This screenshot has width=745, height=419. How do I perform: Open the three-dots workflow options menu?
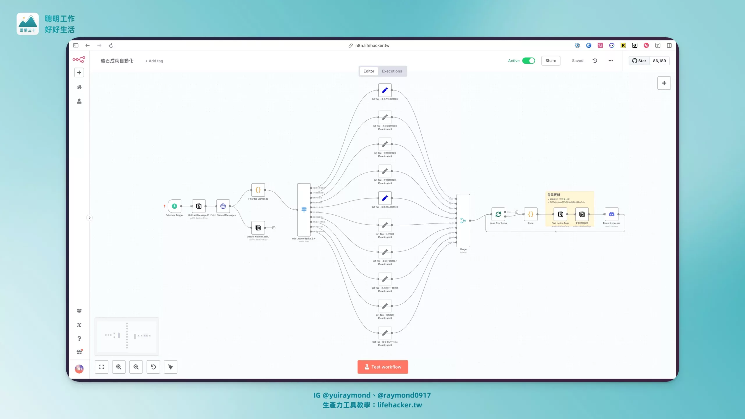611,61
